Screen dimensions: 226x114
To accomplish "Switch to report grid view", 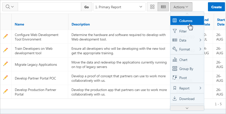I will pos(163,7).
